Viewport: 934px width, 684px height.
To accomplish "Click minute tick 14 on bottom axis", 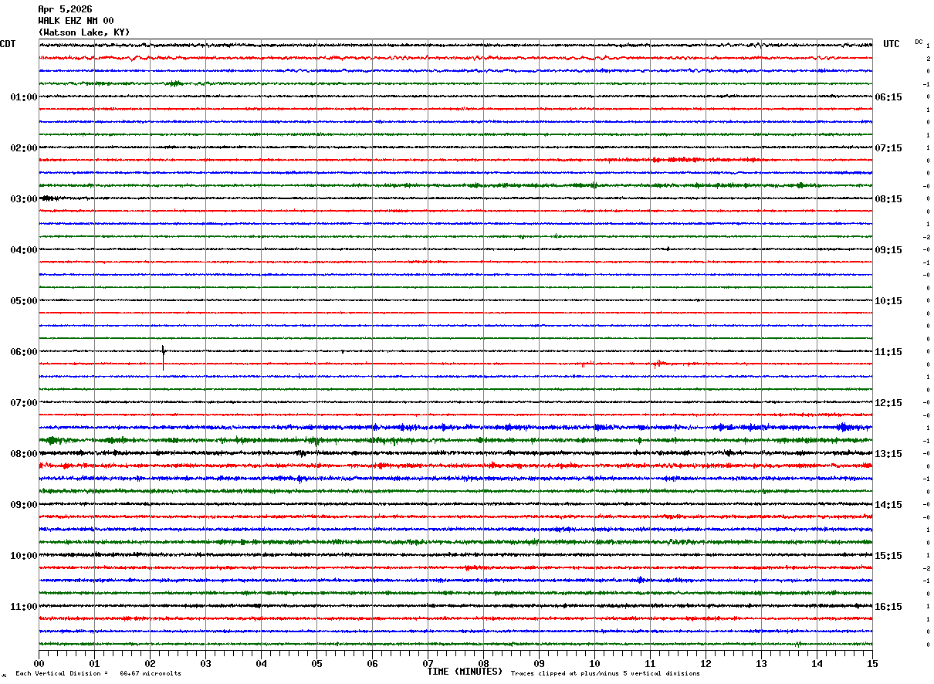I will [817, 663].
